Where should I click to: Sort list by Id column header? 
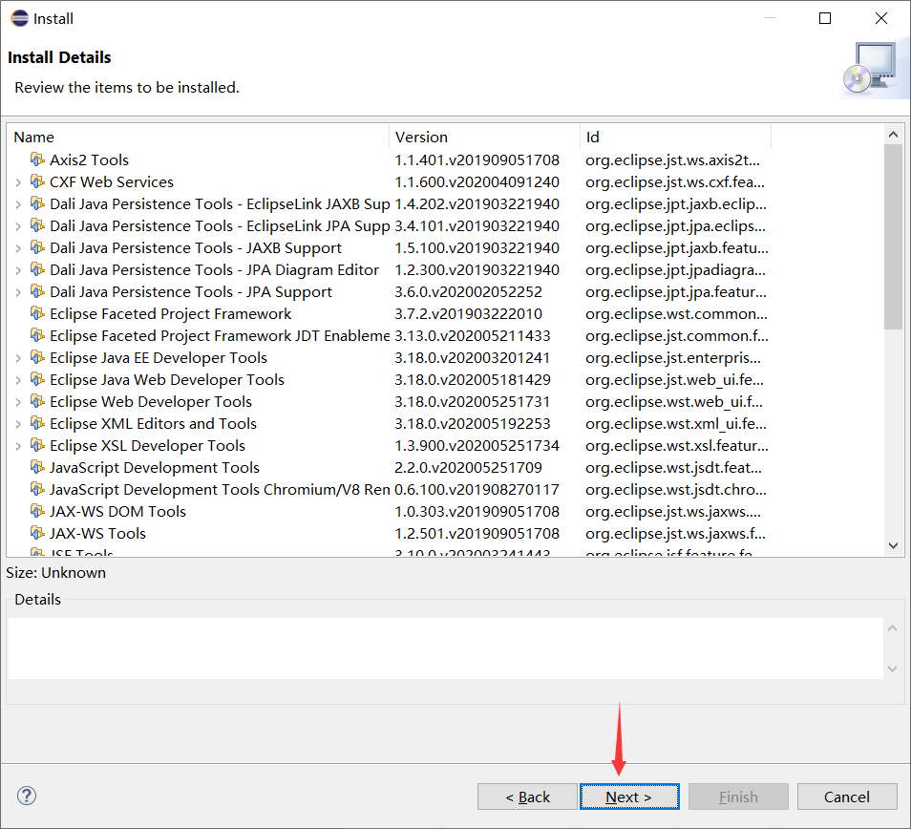pyautogui.click(x=676, y=138)
